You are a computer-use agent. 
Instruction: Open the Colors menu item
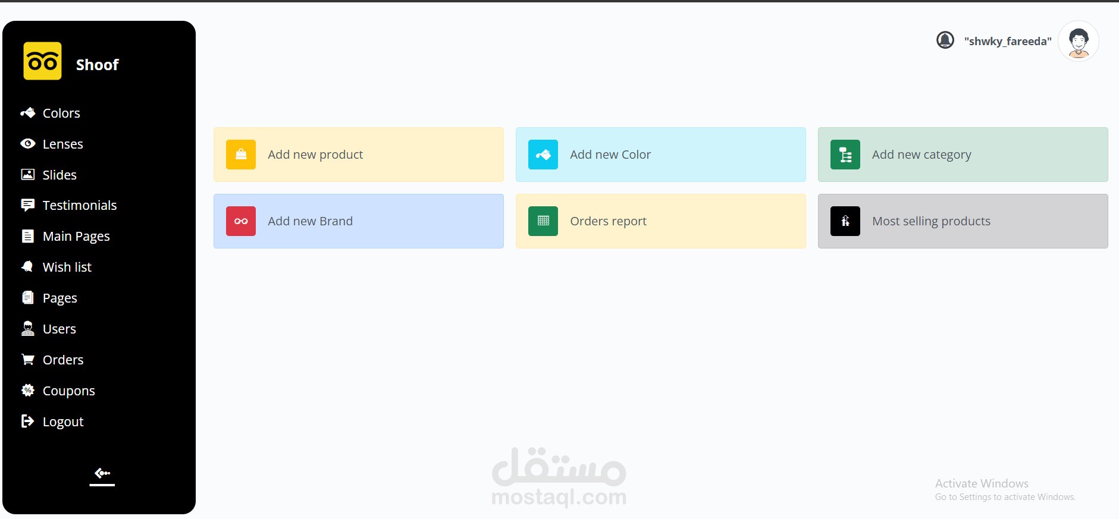pyautogui.click(x=61, y=113)
